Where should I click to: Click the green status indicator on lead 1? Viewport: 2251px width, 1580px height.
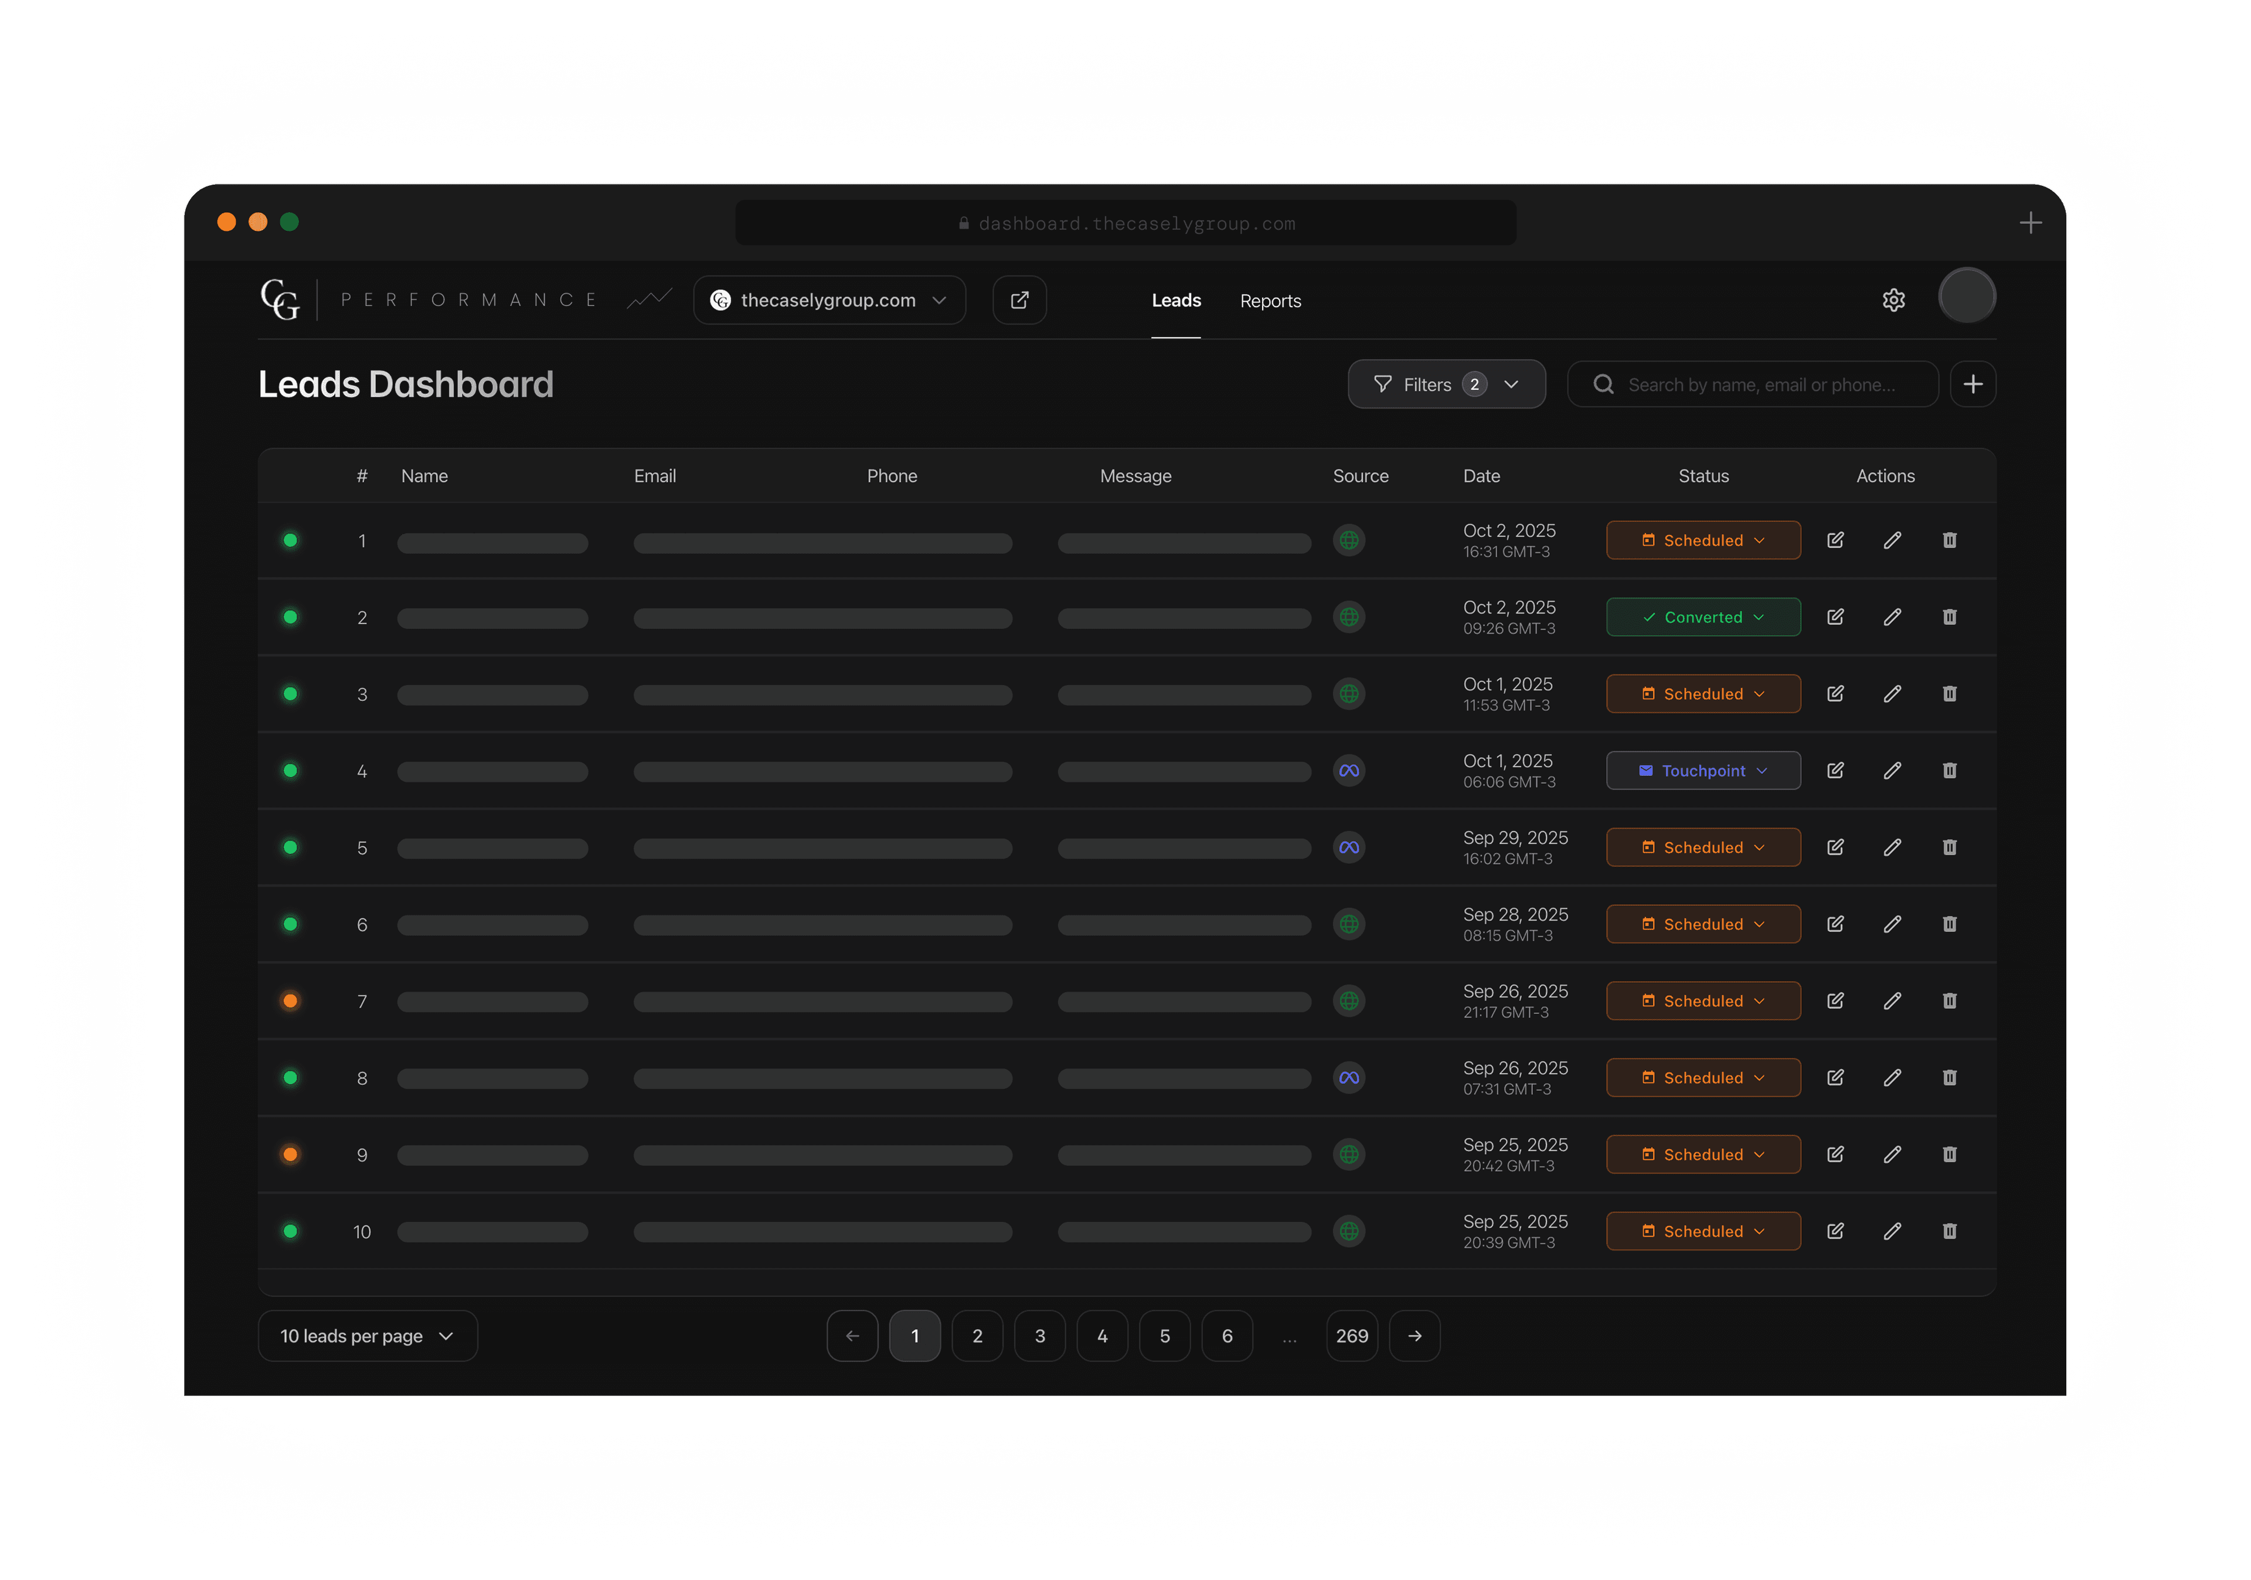click(x=290, y=540)
